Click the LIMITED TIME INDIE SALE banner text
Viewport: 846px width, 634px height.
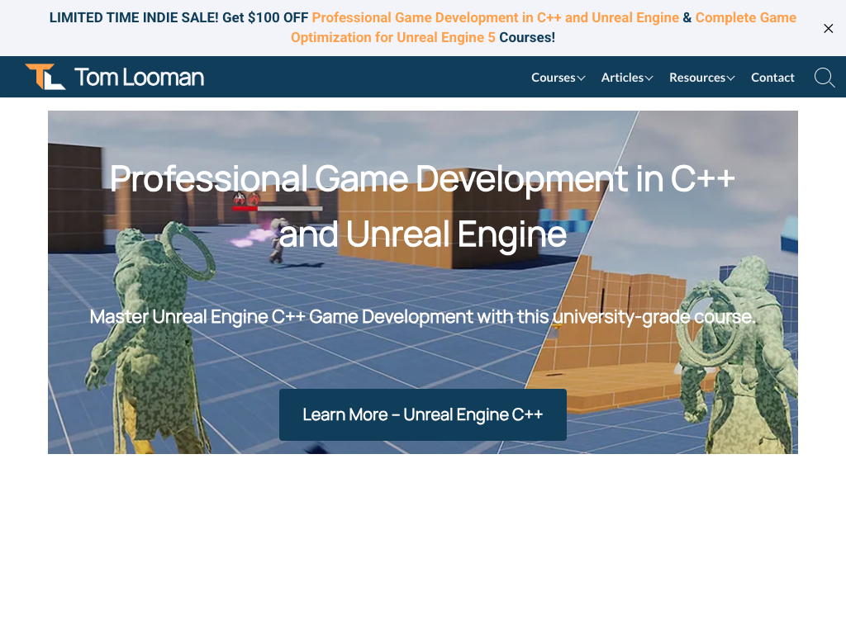(x=132, y=17)
